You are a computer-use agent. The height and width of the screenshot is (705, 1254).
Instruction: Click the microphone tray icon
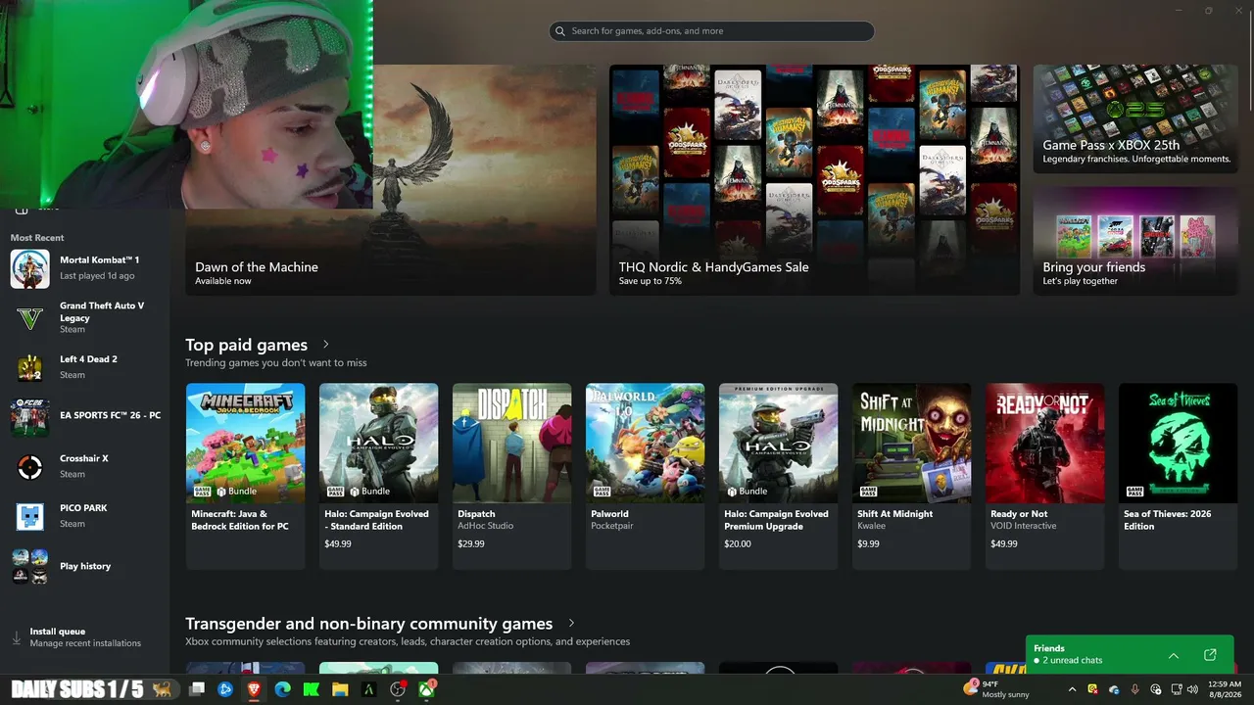[1134, 689]
